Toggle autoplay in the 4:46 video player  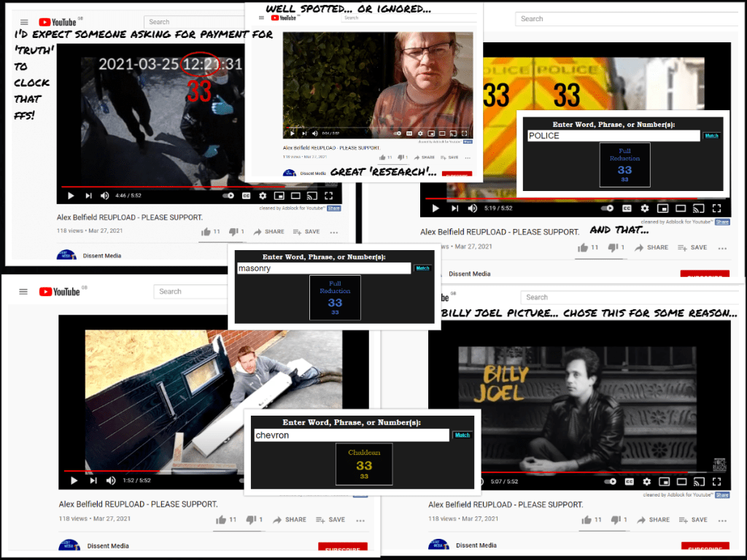pos(228,195)
